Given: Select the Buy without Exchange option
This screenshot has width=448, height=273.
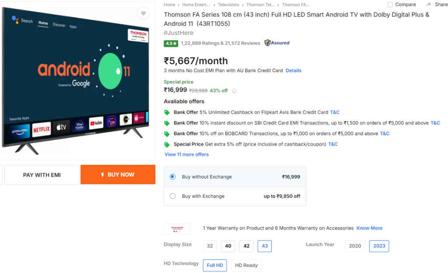Looking at the screenshot, I should pyautogui.click(x=172, y=176).
